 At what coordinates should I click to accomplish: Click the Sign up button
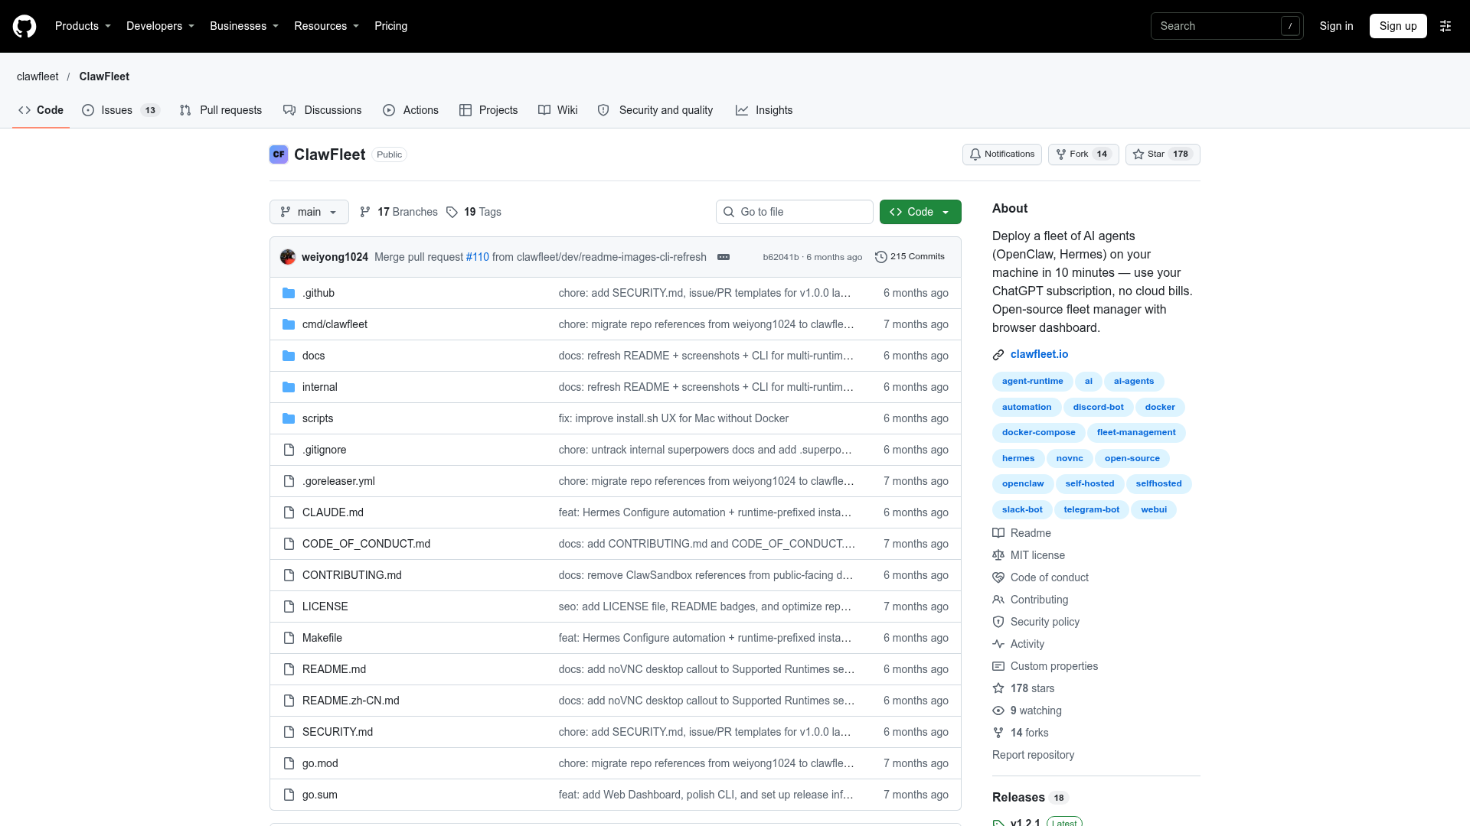click(x=1398, y=26)
